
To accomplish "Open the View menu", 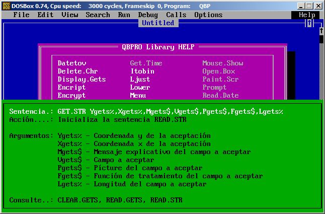I will [x=70, y=15].
